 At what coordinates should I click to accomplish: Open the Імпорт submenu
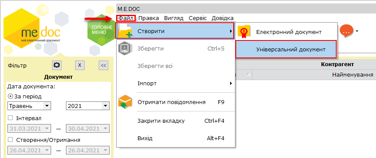pos(175,84)
